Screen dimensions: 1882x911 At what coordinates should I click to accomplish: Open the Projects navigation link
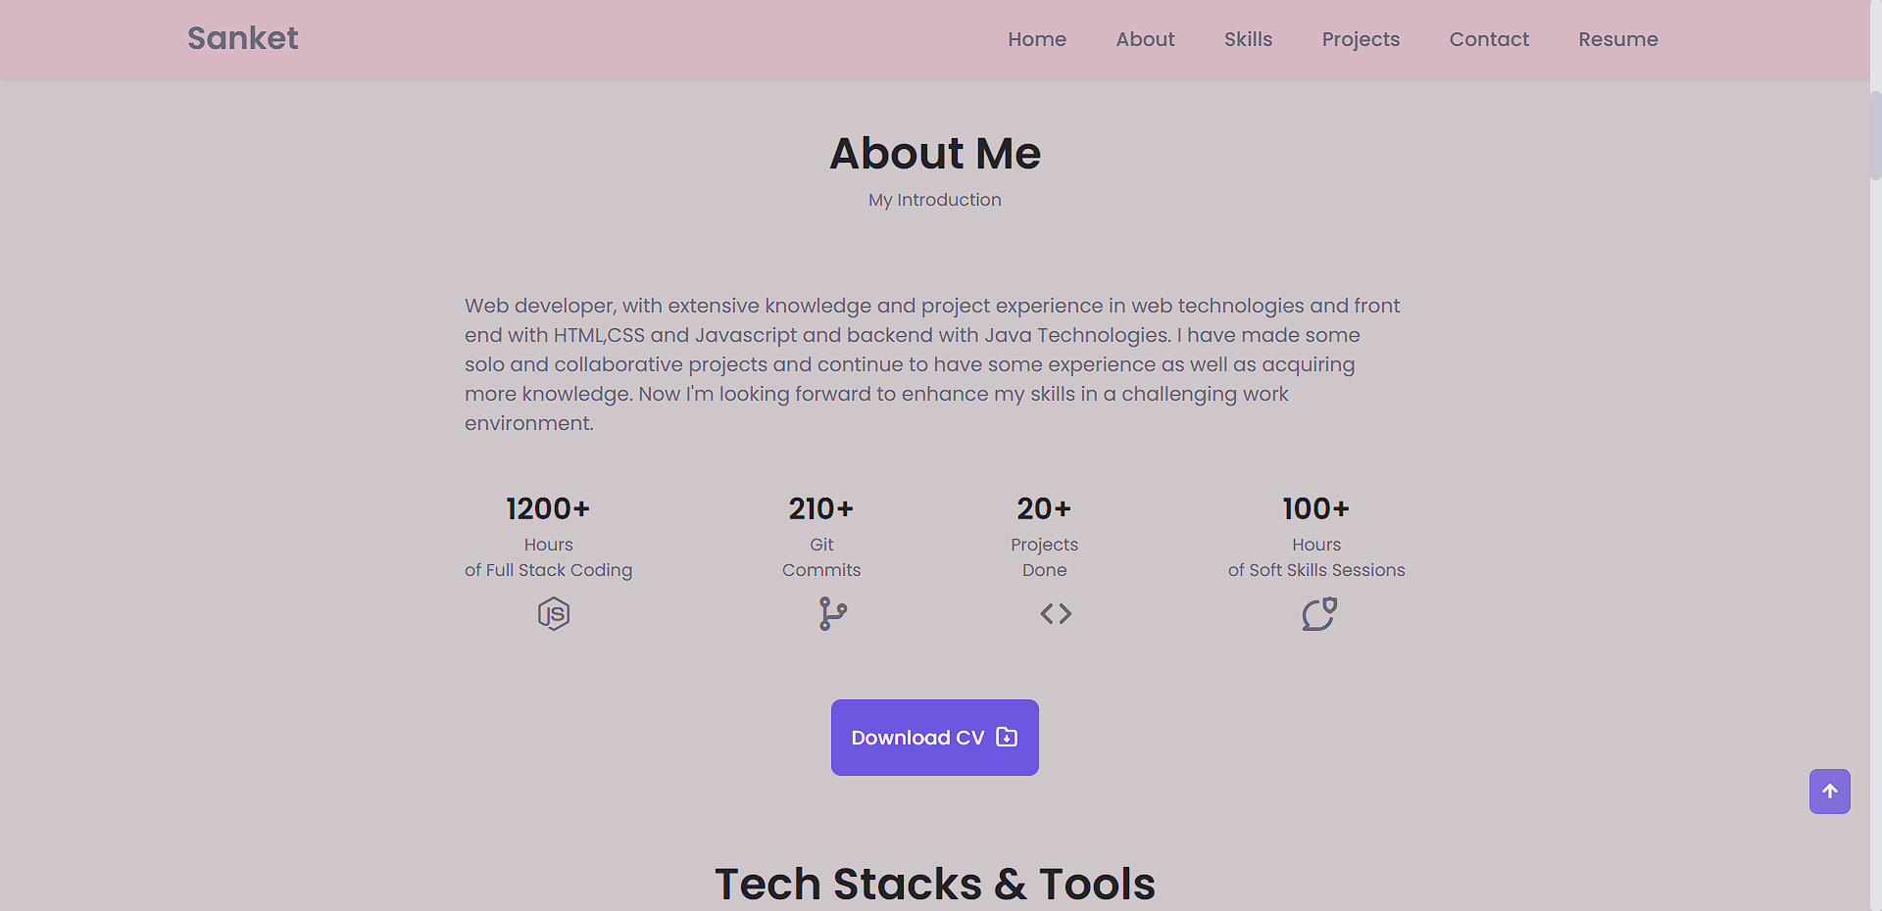[x=1361, y=39]
